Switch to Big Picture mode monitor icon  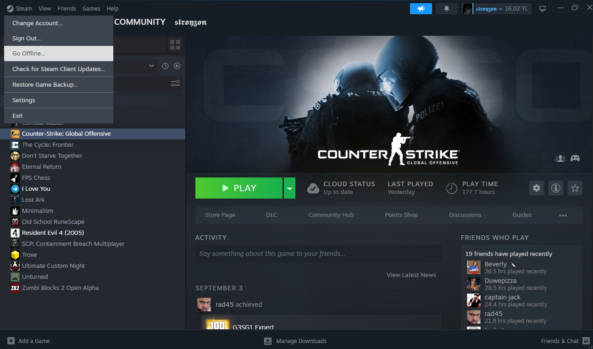(x=543, y=9)
